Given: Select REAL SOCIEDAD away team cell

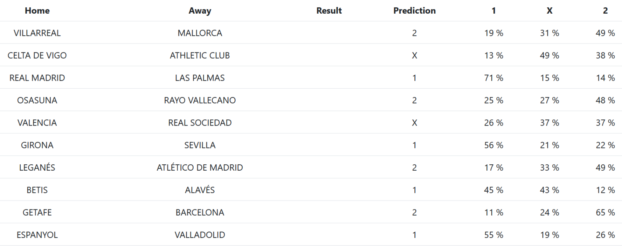Looking at the screenshot, I should tap(200, 123).
